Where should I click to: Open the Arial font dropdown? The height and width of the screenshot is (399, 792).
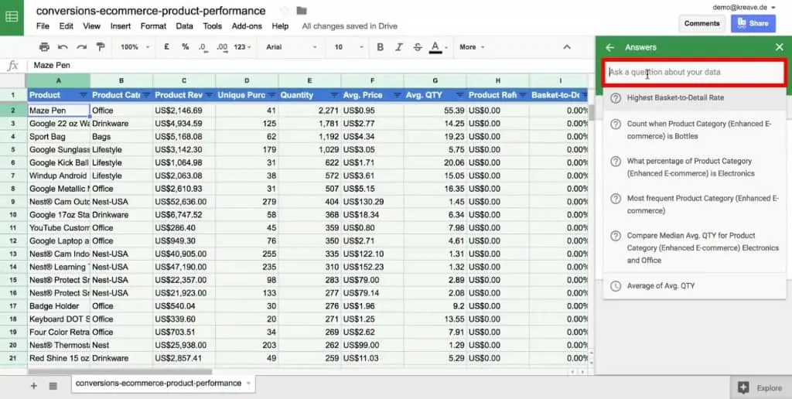(292, 47)
